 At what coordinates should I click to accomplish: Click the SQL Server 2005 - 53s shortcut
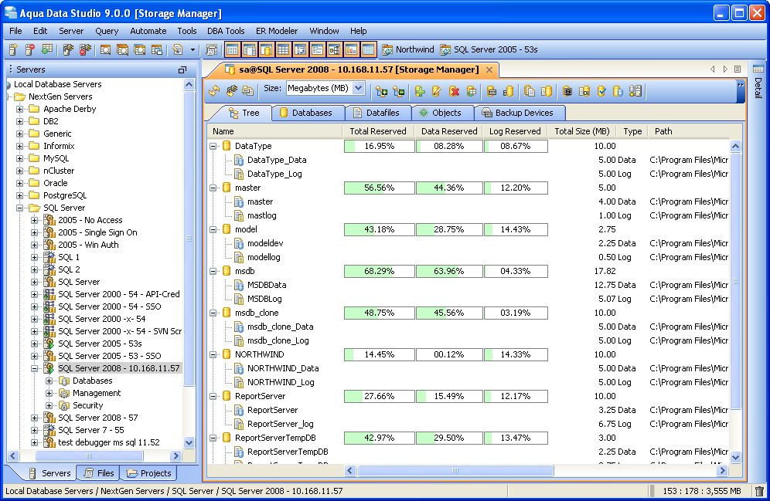click(489, 49)
